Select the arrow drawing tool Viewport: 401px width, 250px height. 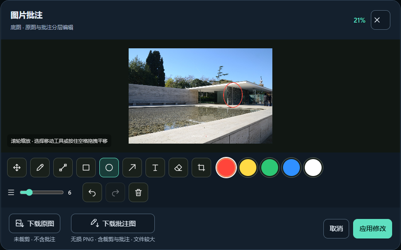[132, 168]
